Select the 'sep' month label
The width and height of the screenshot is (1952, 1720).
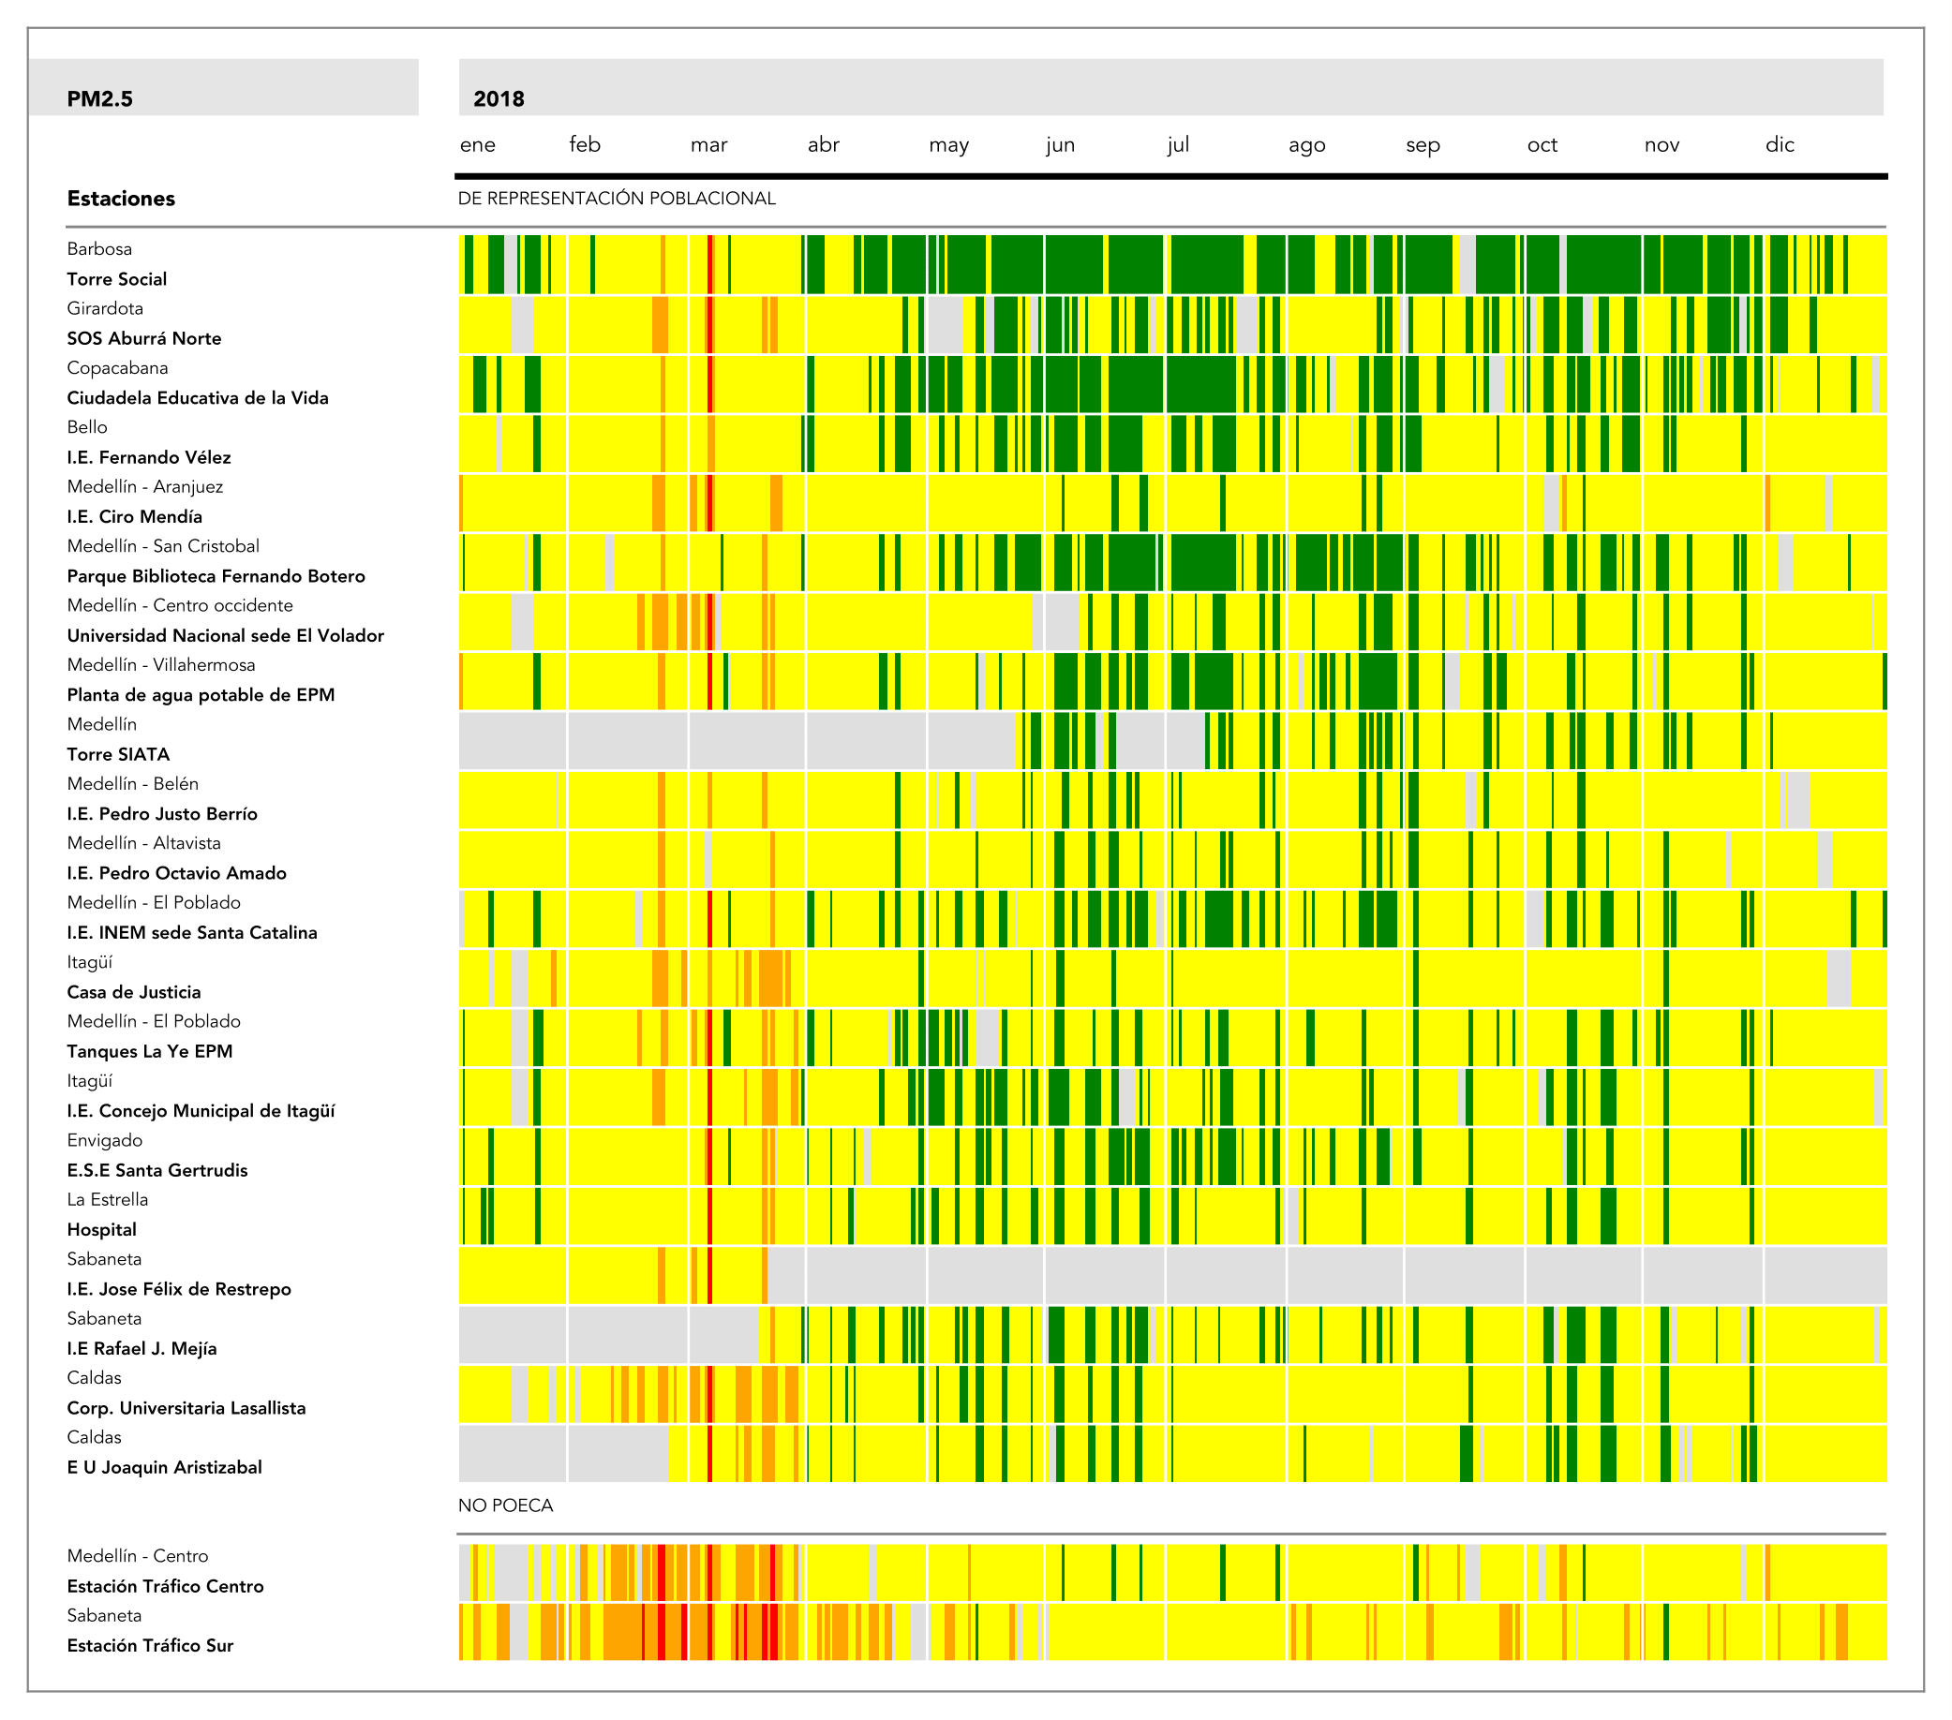(1423, 144)
